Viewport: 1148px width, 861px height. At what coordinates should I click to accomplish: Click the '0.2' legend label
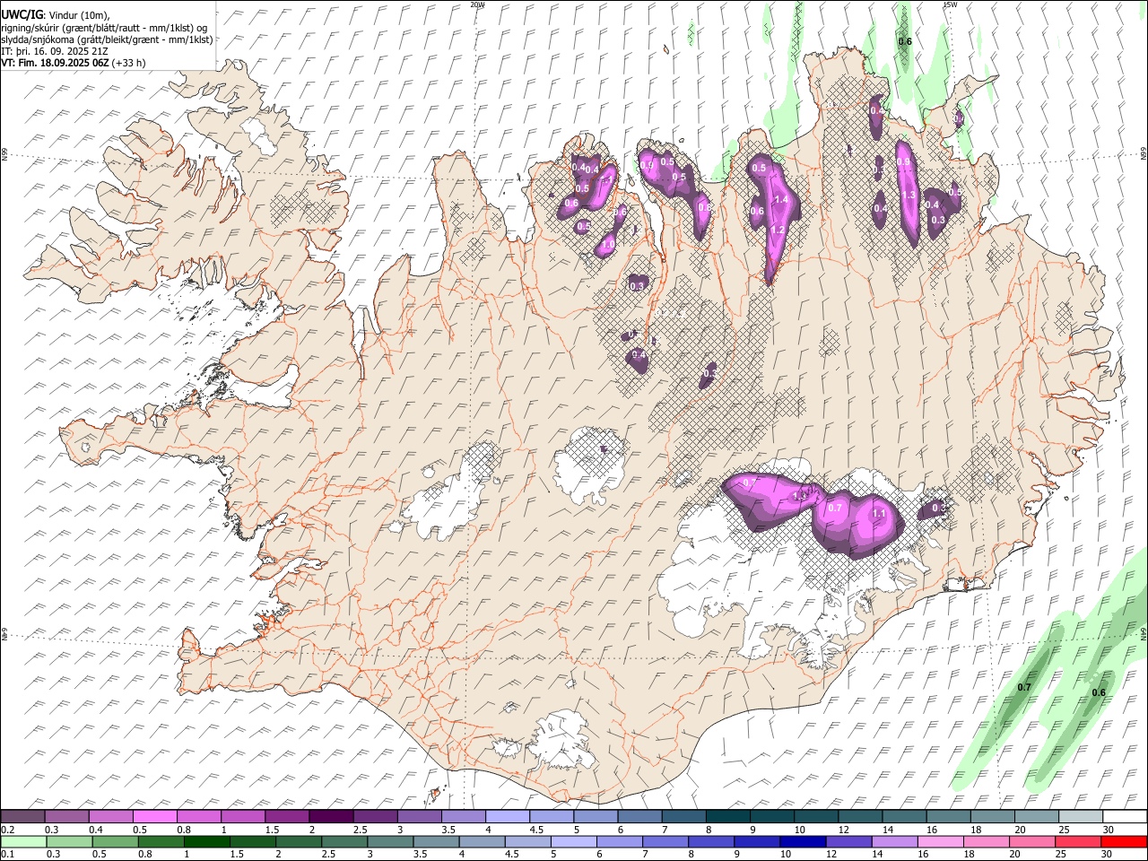8,830
